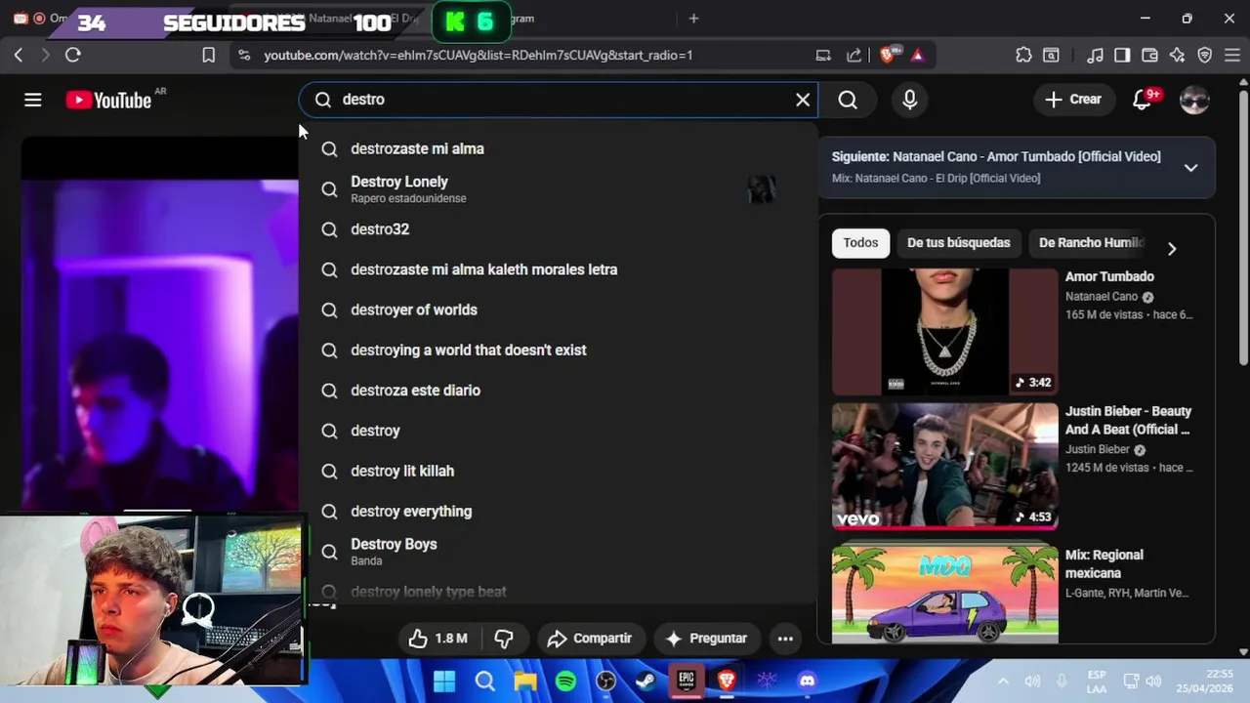The image size is (1250, 703).
Task: Open more actions three-dot menu
Action: (x=785, y=639)
